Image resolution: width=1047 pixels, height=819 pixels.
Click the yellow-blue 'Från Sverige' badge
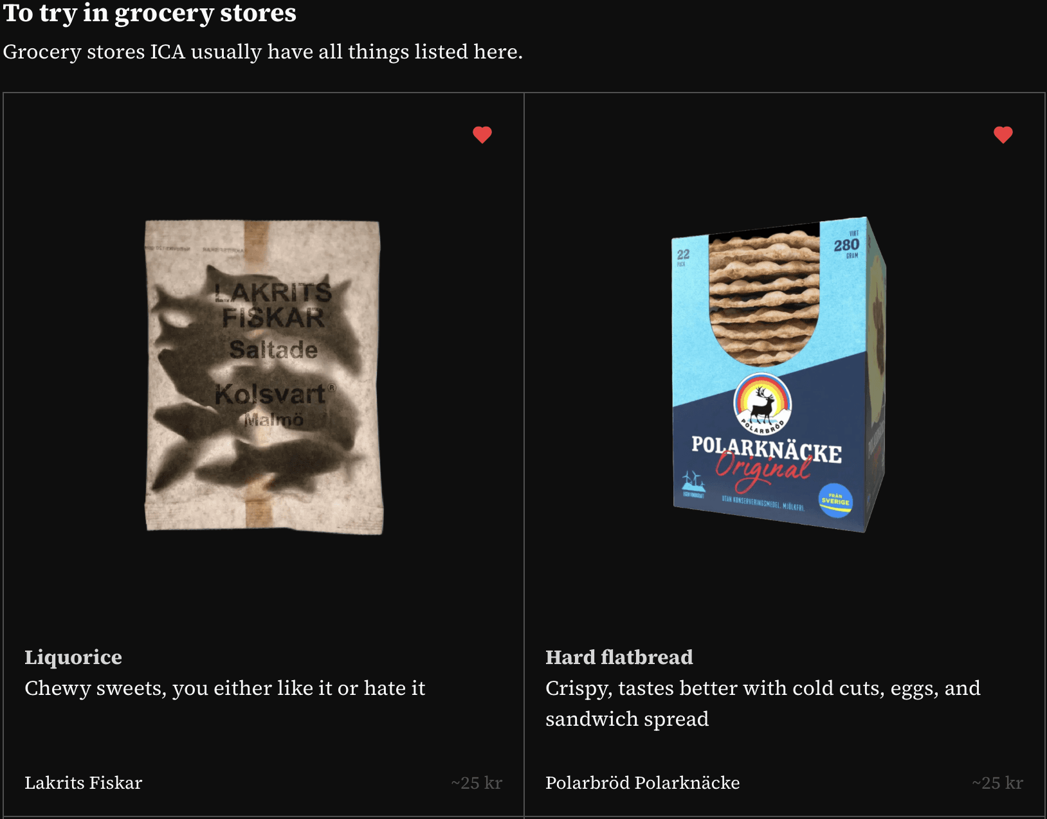(x=835, y=500)
